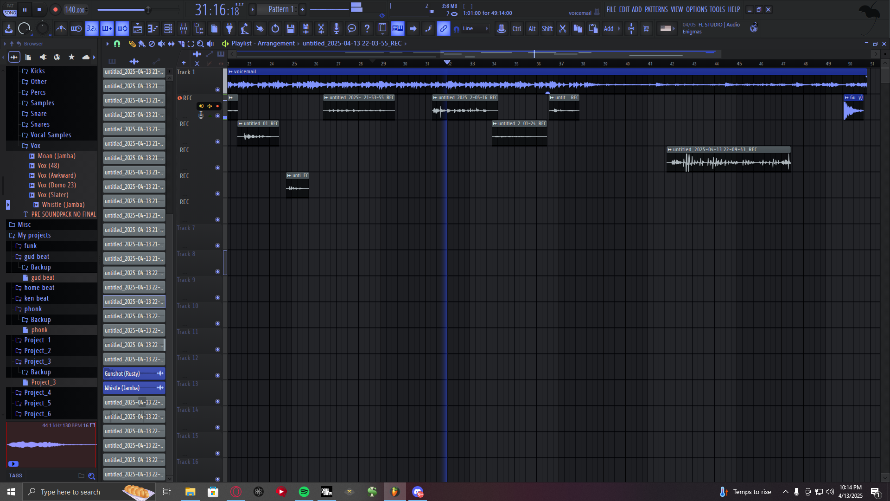Open Spotify from the Windows taskbar
The image size is (890, 501).
tap(304, 492)
